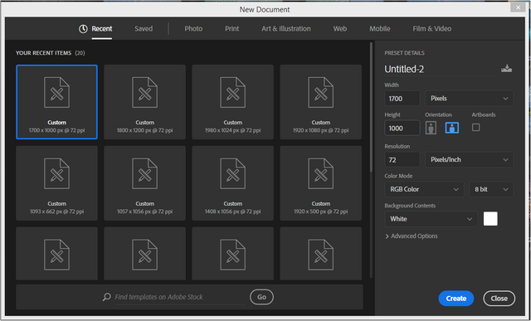The height and width of the screenshot is (321, 531).
Task: Click the clock icon next to Recent
Action: [x=83, y=29]
